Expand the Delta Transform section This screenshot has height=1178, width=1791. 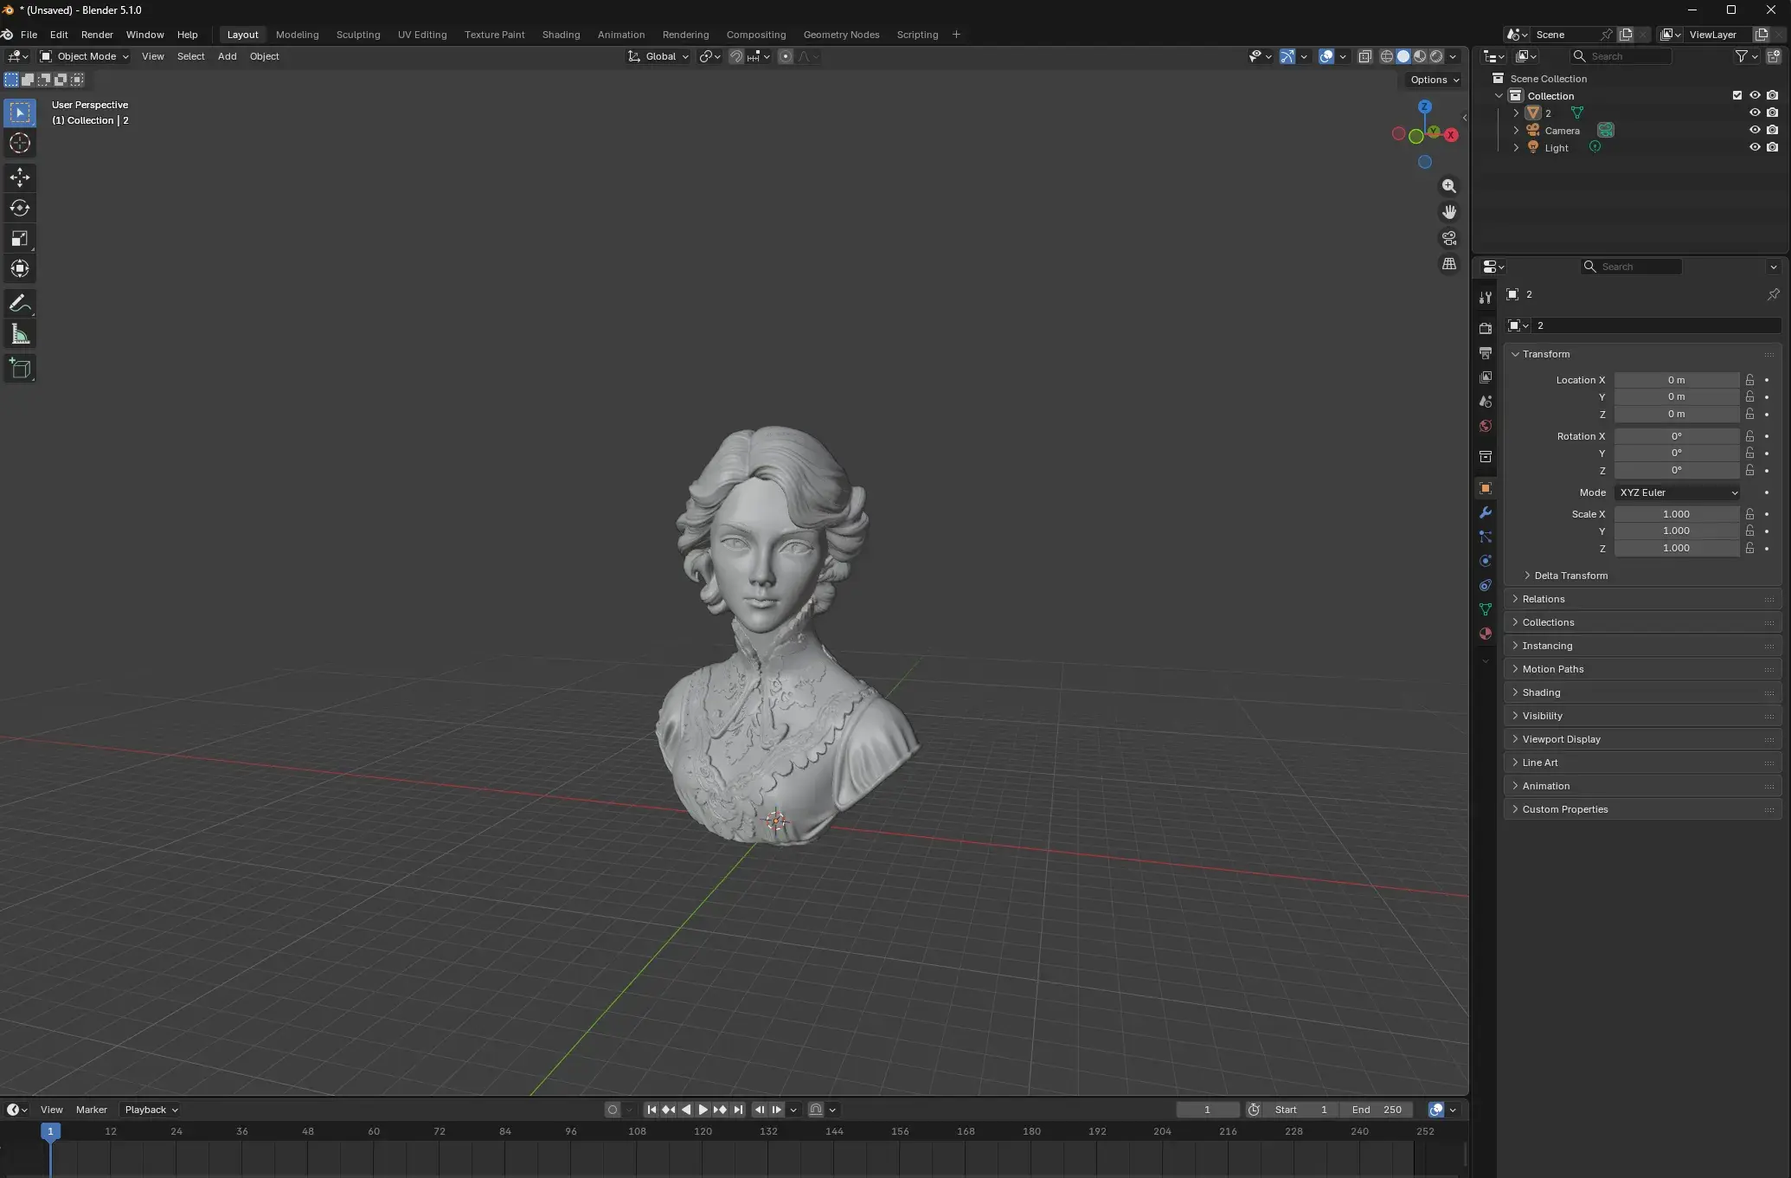pos(1570,576)
